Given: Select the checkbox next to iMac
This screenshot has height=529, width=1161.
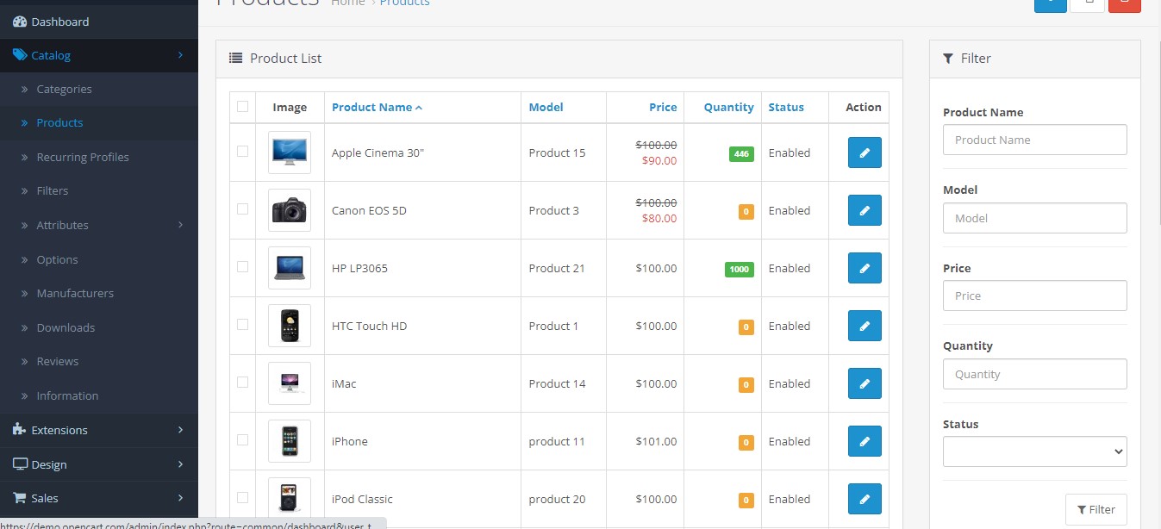Looking at the screenshot, I should pos(242,383).
